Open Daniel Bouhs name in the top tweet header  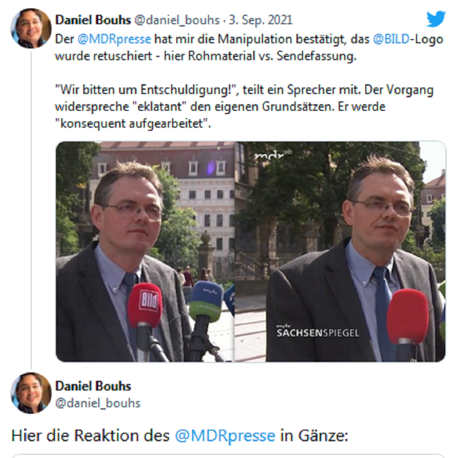pos(93,20)
